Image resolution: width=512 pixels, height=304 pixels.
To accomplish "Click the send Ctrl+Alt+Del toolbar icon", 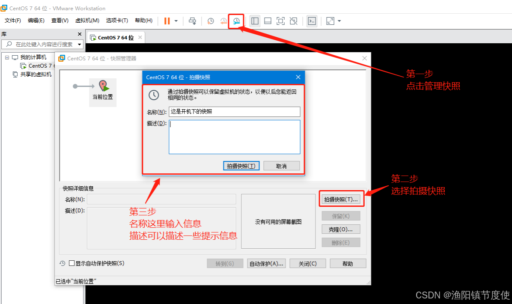I will pyautogui.click(x=192, y=21).
